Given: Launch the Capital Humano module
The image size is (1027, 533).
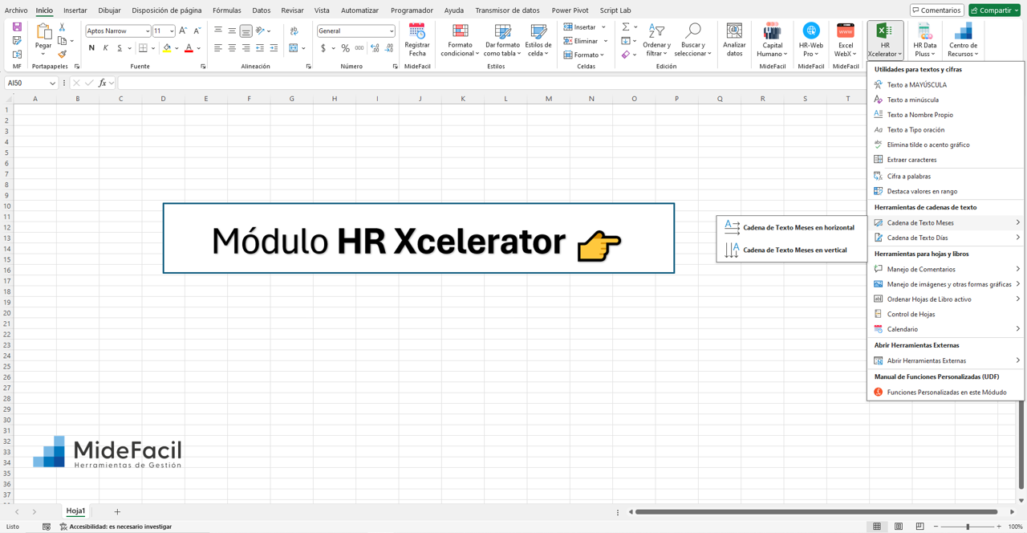Looking at the screenshot, I should tap(771, 40).
